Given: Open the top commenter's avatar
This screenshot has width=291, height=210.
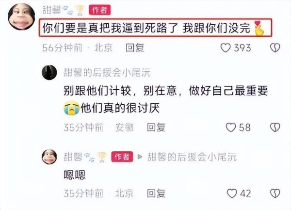Looking at the screenshot, I should (x=21, y=16).
